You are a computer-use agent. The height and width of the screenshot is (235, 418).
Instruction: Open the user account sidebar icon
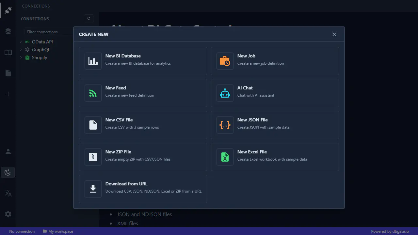click(8, 151)
